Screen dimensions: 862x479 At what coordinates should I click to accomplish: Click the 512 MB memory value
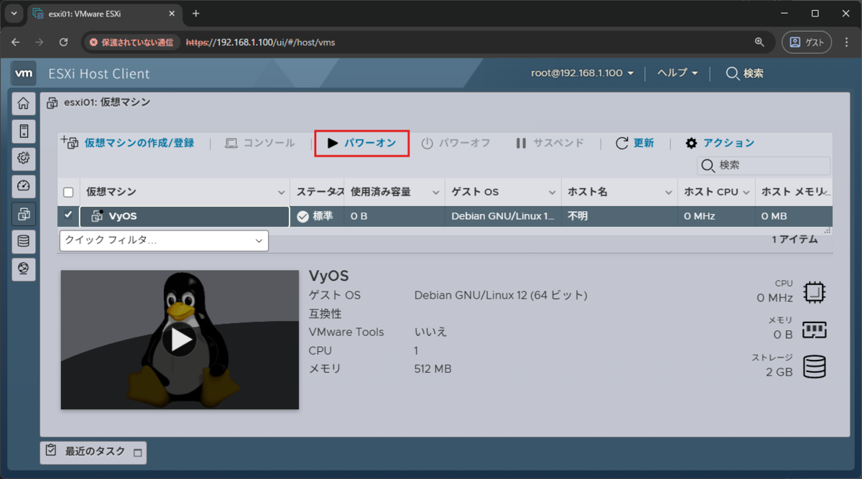(x=433, y=369)
